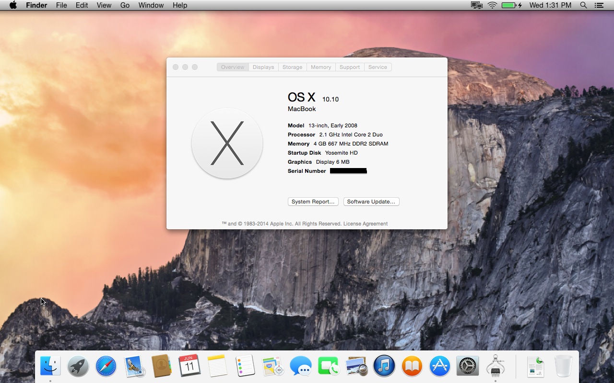
Task: Open Trash in the Dock
Action: (564, 366)
